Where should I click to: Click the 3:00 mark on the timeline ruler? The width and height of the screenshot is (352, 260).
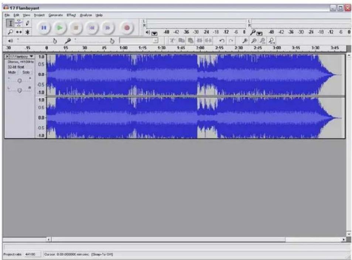coord(277,48)
